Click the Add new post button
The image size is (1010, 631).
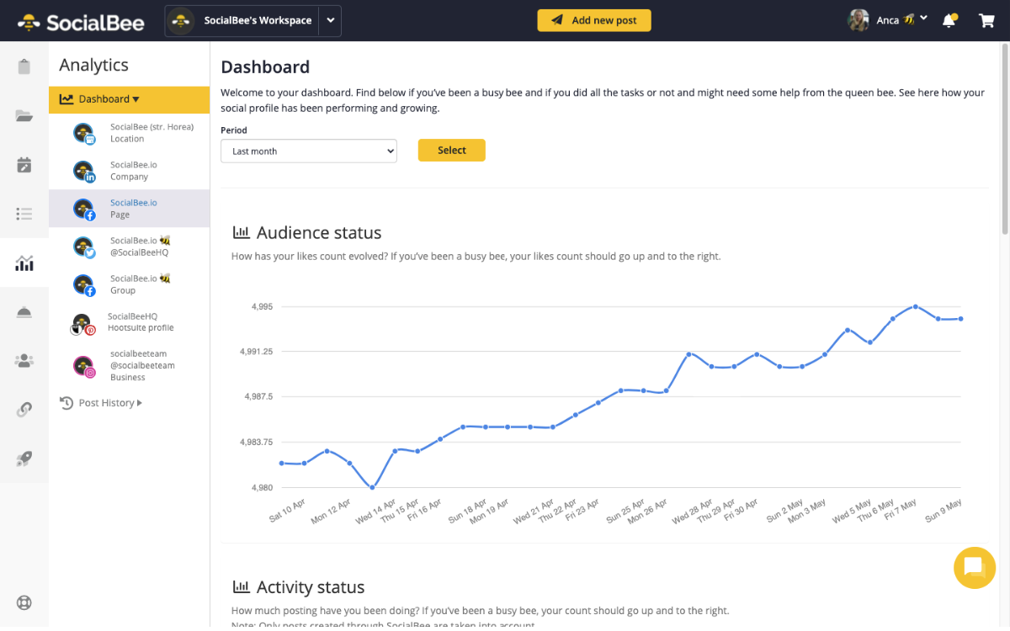tap(594, 20)
